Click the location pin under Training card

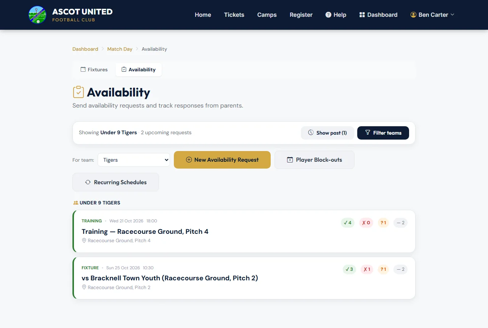(84, 241)
